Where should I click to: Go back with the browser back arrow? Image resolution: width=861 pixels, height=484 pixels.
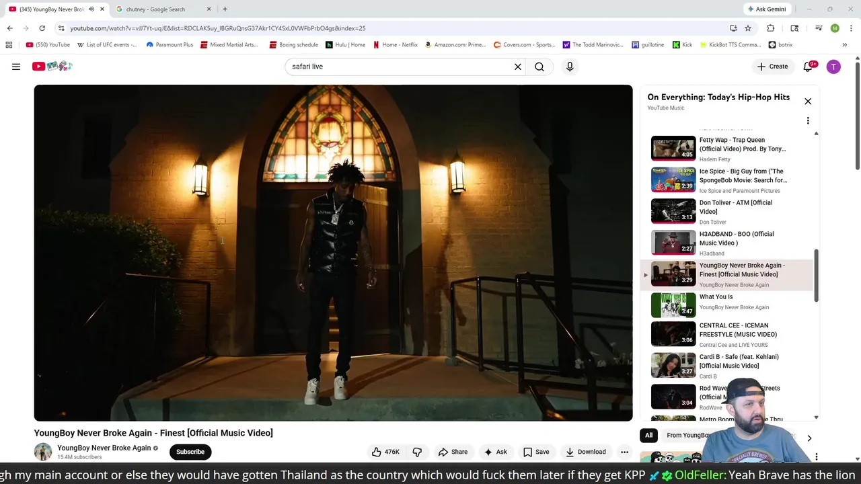pos(9,28)
